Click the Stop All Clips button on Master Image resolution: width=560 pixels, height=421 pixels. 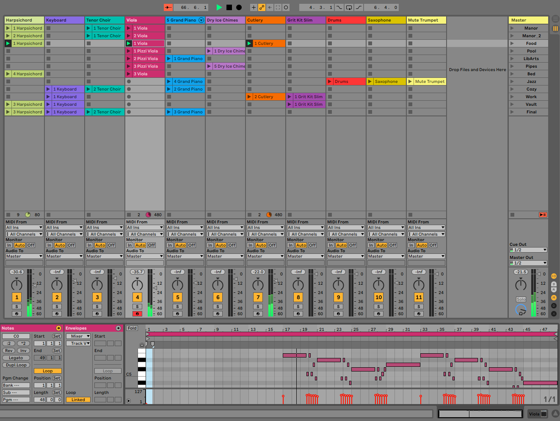tap(512, 215)
